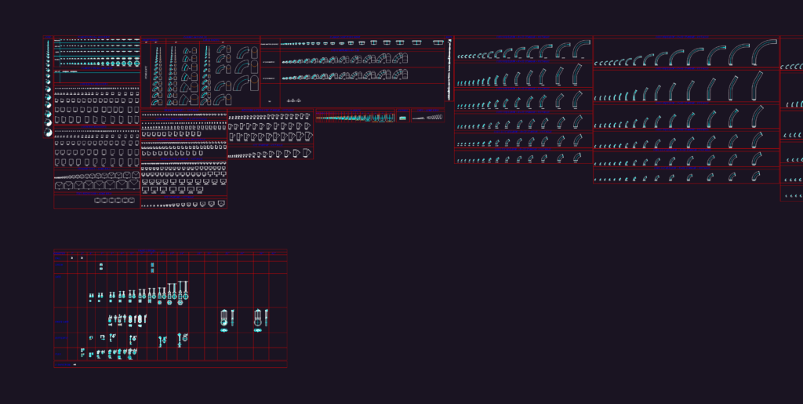Screen dimensions: 803x404
Task: Select the tallest gate valve in the valve table
Action: (x=185, y=290)
